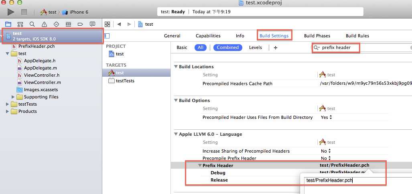Expand the Products group
The height and width of the screenshot is (194, 412).
[x=7, y=111]
